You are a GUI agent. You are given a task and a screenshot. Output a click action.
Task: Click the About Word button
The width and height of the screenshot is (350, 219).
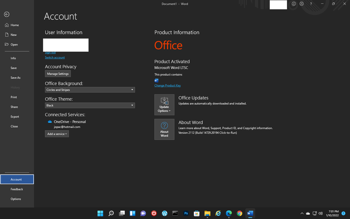click(x=164, y=129)
